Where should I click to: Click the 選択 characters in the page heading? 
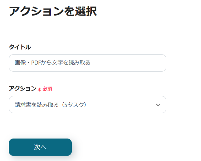86,11
